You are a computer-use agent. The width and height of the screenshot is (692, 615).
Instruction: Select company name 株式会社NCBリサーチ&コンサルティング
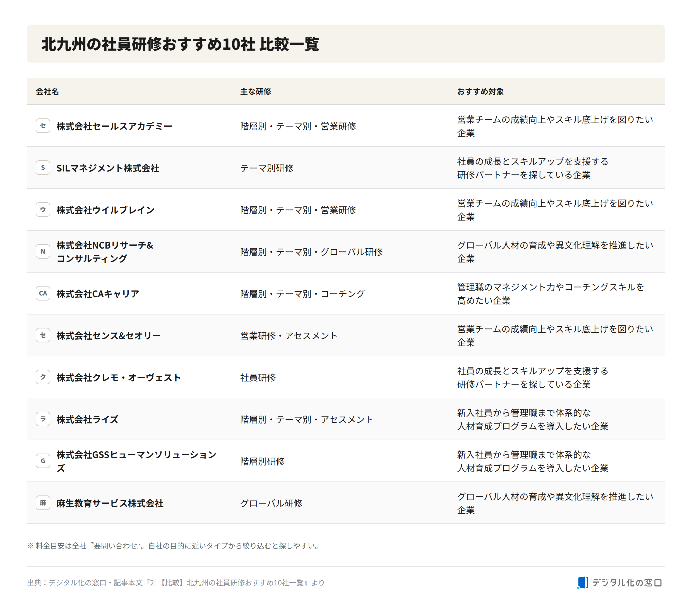(105, 252)
